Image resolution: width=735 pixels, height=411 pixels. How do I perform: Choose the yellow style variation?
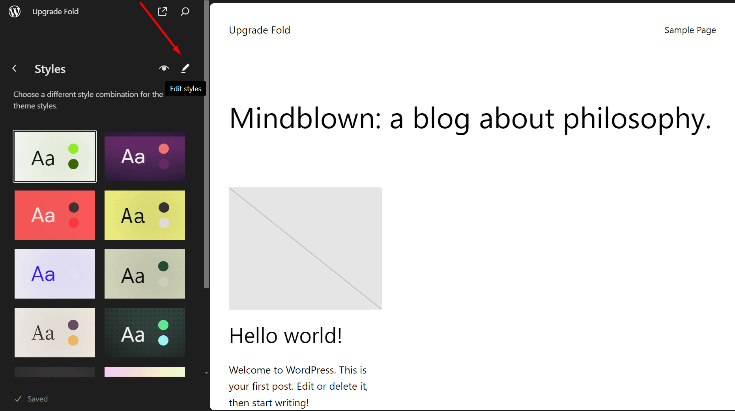145,215
